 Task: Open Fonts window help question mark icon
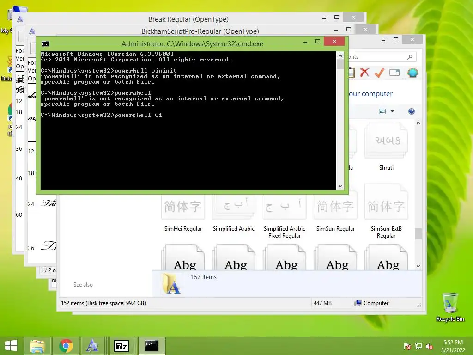click(411, 111)
